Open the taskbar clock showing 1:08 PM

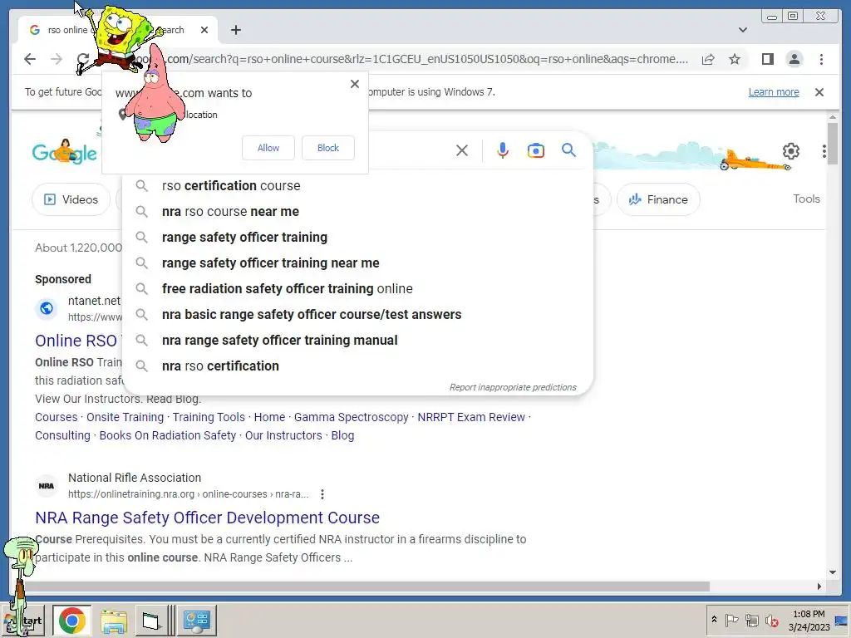(809, 620)
